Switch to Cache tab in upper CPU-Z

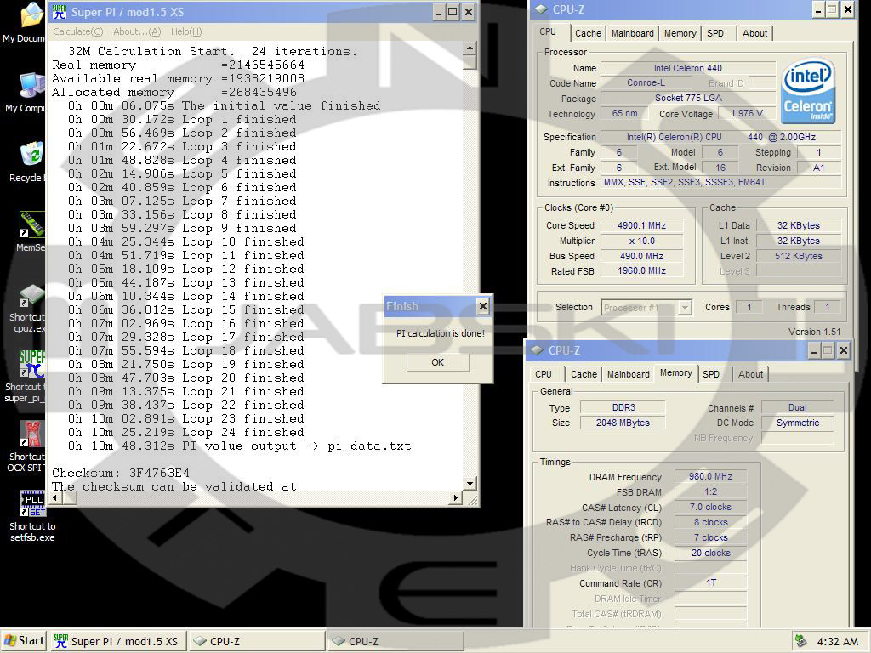coord(588,33)
